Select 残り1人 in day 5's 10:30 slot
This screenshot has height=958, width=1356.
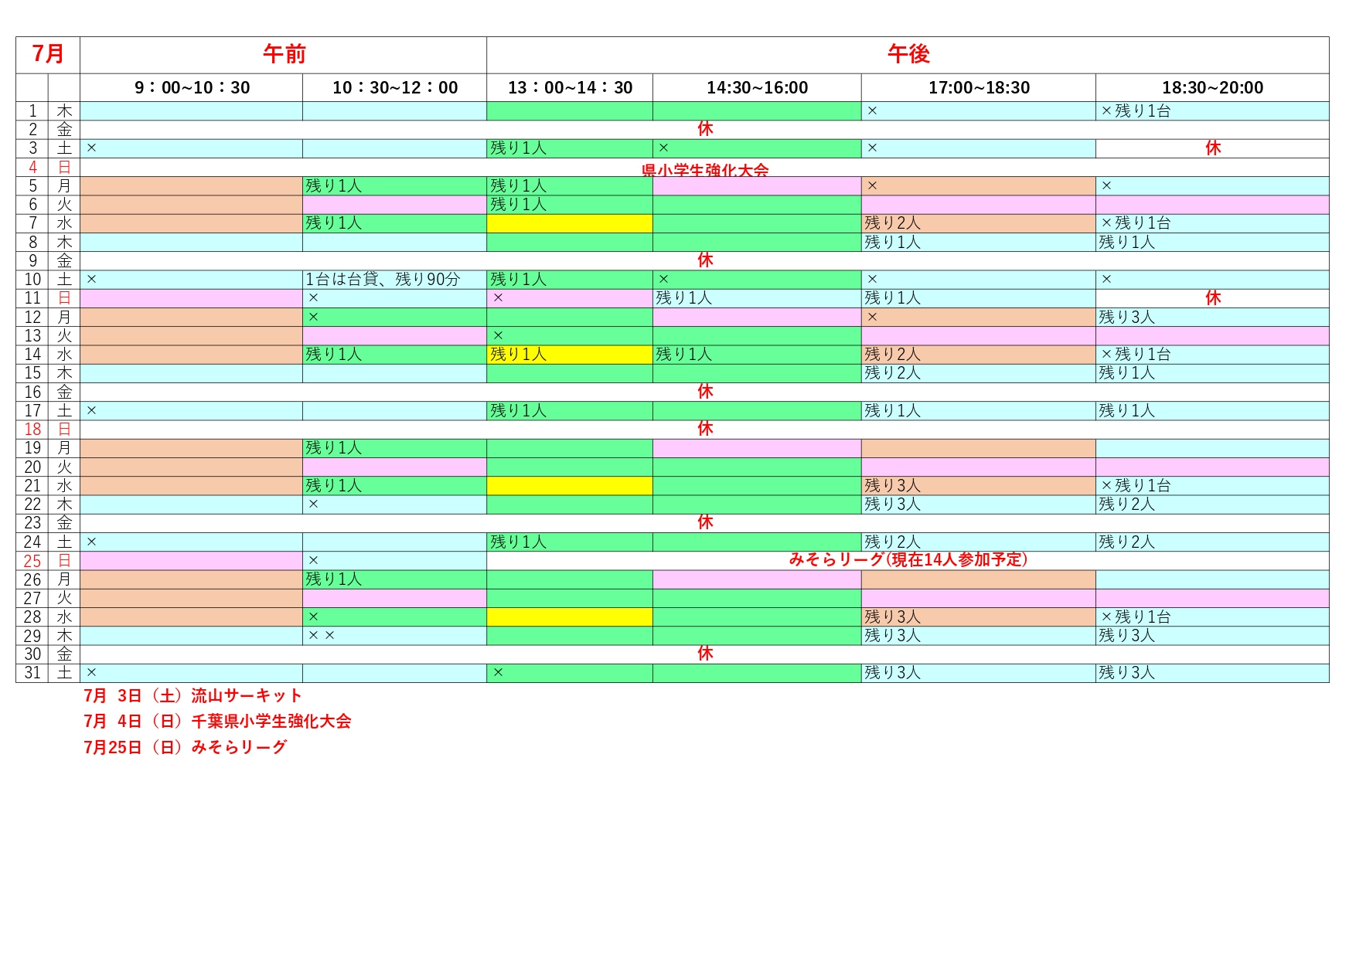395,186
